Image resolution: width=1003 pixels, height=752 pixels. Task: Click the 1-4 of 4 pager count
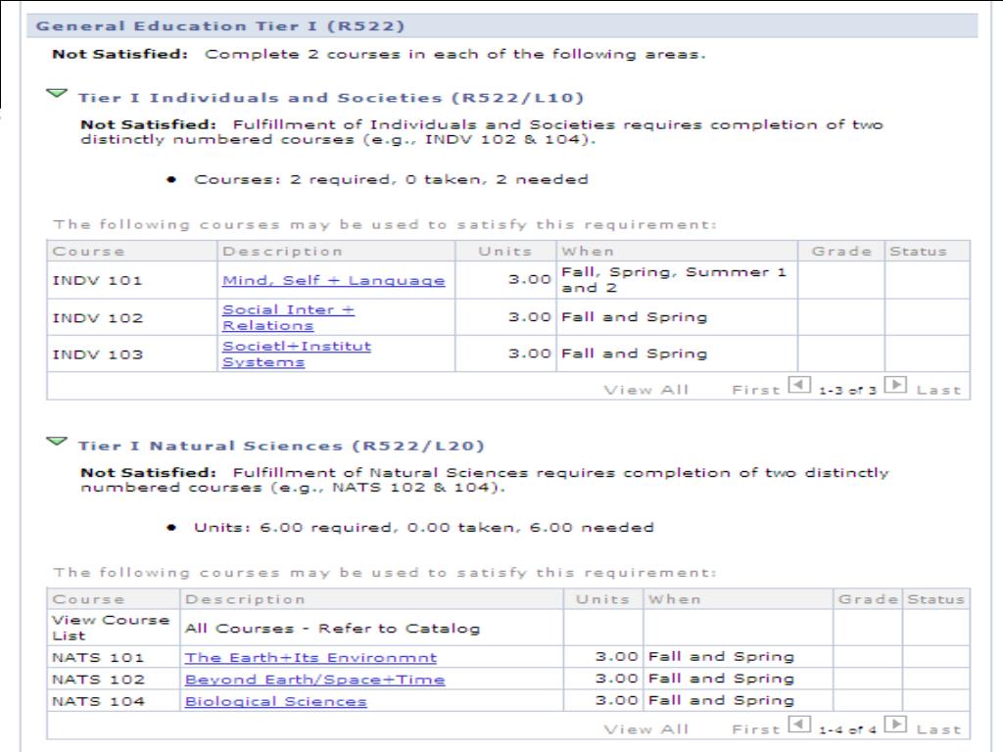(x=847, y=728)
